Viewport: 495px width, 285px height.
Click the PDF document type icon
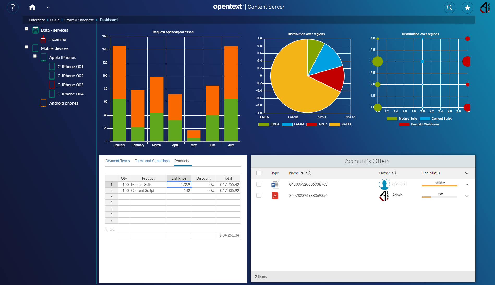click(275, 196)
